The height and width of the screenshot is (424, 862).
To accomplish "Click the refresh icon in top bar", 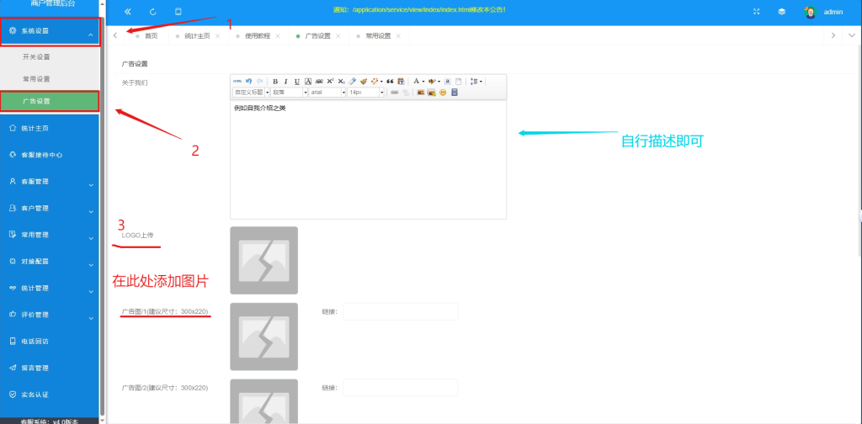I will click(x=152, y=12).
